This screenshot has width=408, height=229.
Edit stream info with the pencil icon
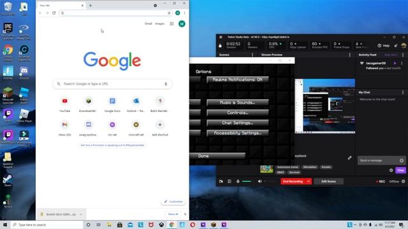click(x=349, y=158)
